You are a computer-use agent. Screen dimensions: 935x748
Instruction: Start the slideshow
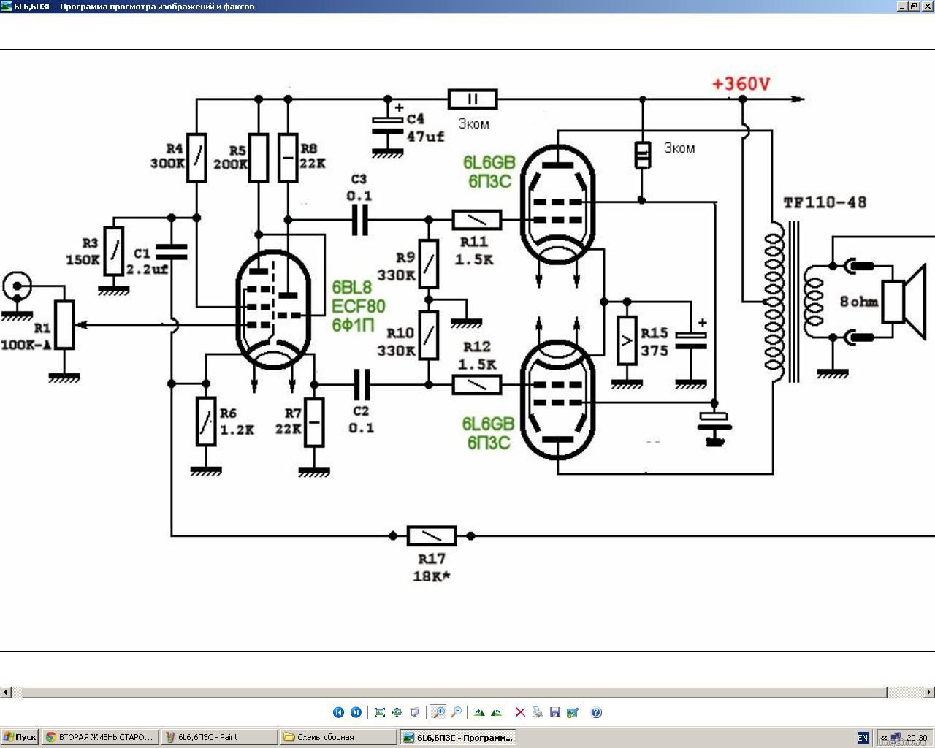pos(415,712)
